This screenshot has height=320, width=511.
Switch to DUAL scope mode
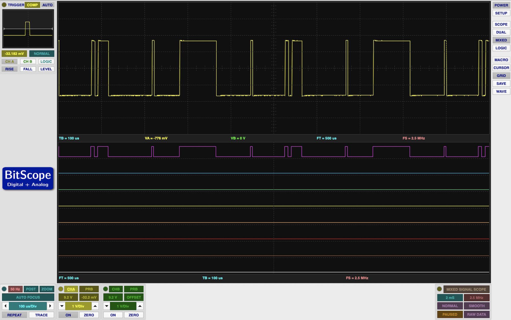point(501,32)
